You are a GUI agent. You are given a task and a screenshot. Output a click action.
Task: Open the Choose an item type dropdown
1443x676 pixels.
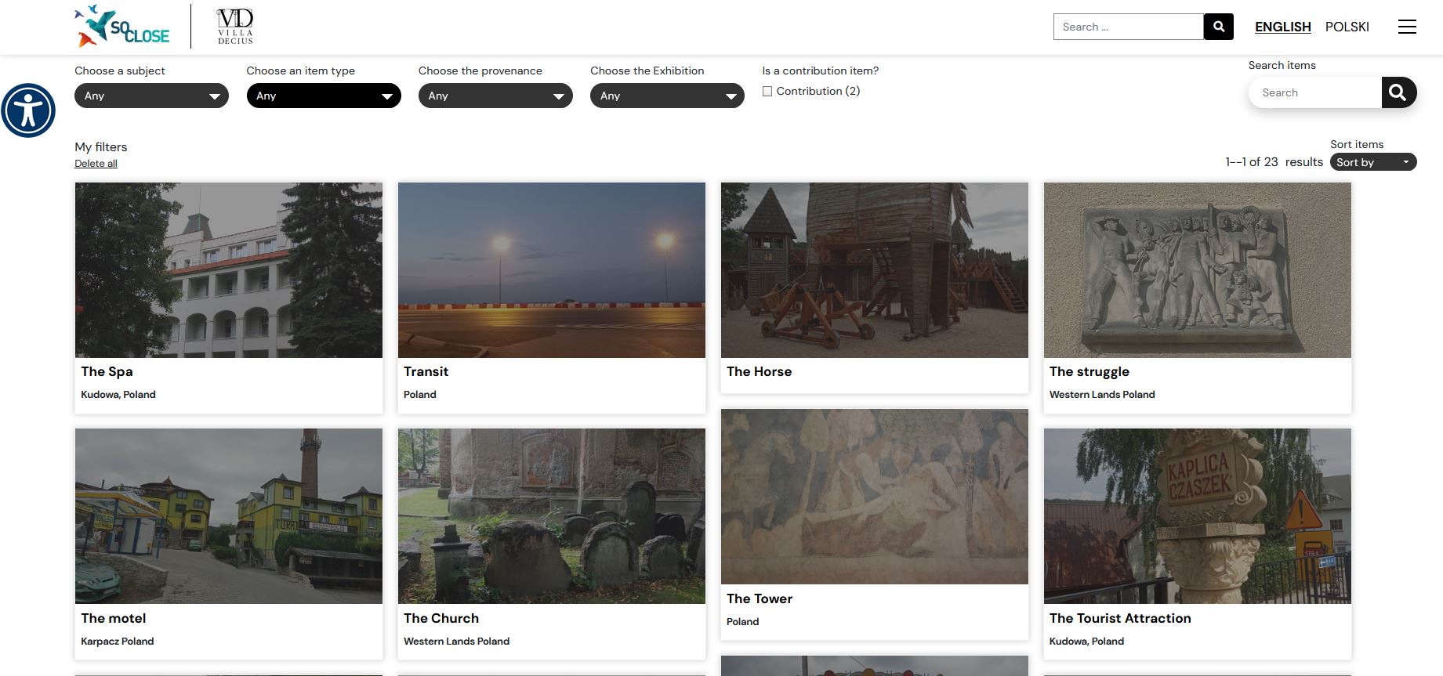pyautogui.click(x=324, y=96)
